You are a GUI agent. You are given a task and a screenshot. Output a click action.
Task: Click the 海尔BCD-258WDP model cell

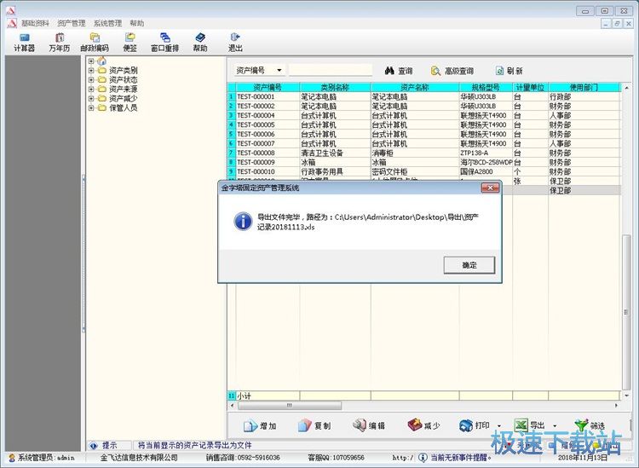coord(486,162)
